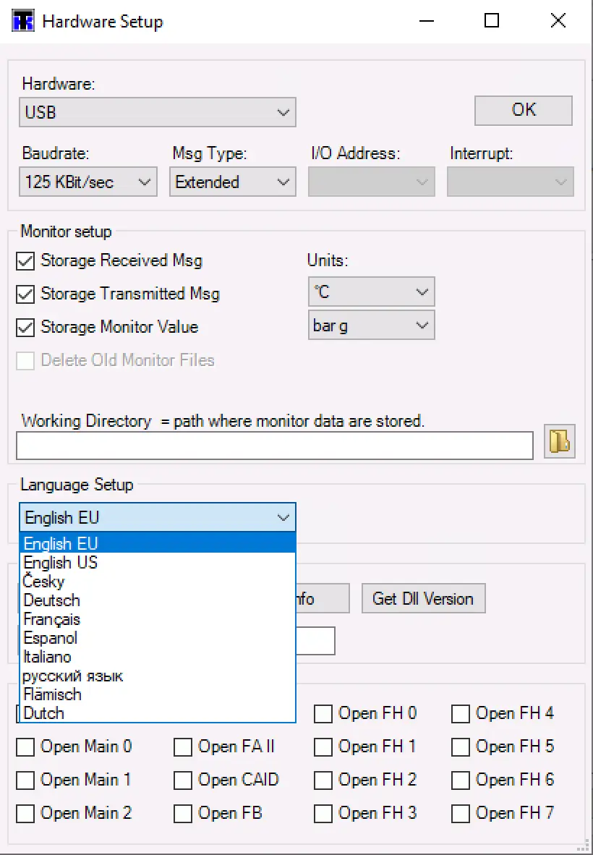Open the Msg Type Extended dropdown
The width and height of the screenshot is (593, 855).
pyautogui.click(x=232, y=182)
